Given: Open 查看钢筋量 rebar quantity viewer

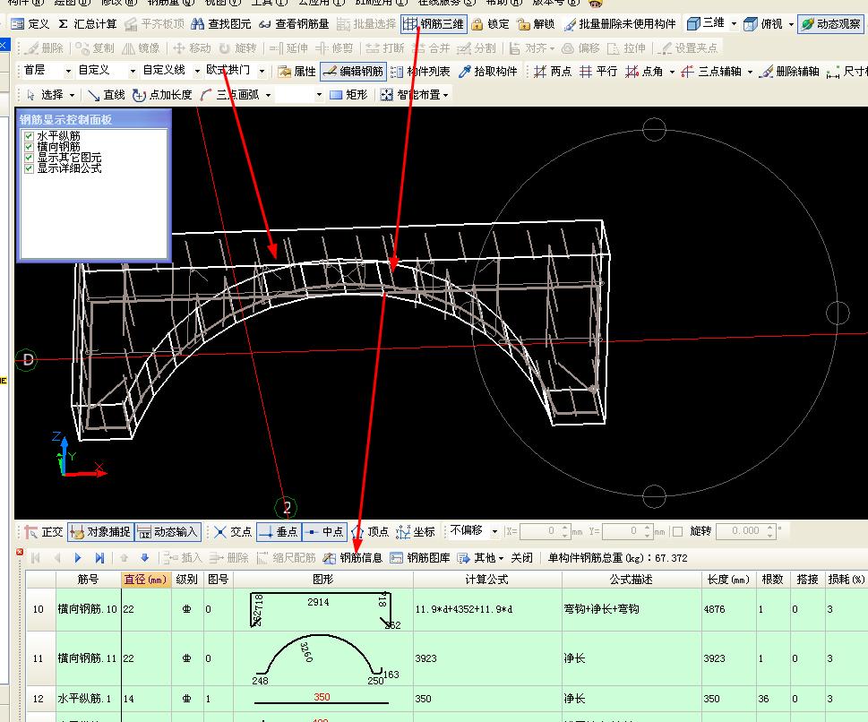Looking at the screenshot, I should coord(294,24).
